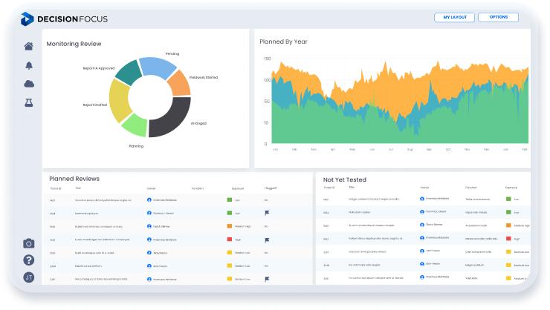This screenshot has height=310, width=550.
Task: Select the light green Planning donut segment
Action: pyautogui.click(x=135, y=126)
